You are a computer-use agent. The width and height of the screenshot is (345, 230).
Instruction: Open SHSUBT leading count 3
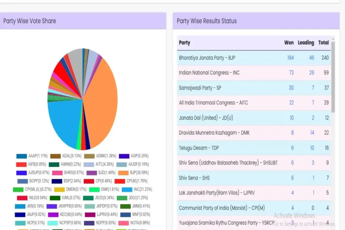tap(313, 163)
